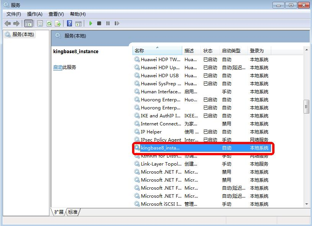Select the IKE and AuthIP service
312x226 pixels.
pyautogui.click(x=202, y=116)
